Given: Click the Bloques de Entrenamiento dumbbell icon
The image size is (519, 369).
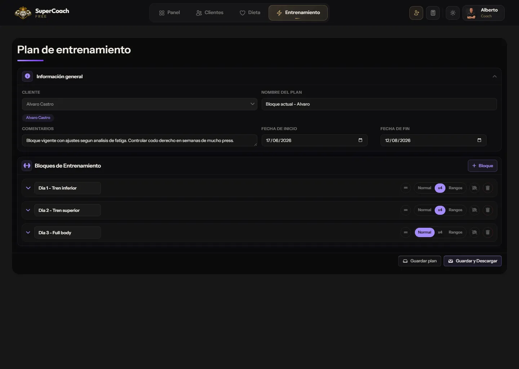Looking at the screenshot, I should [27, 166].
